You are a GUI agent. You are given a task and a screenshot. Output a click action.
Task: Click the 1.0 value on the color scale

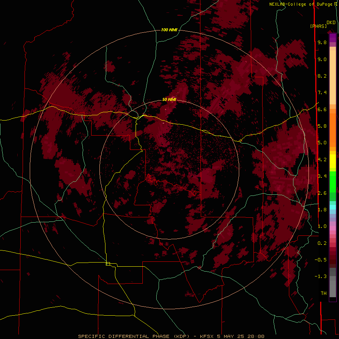322,226
